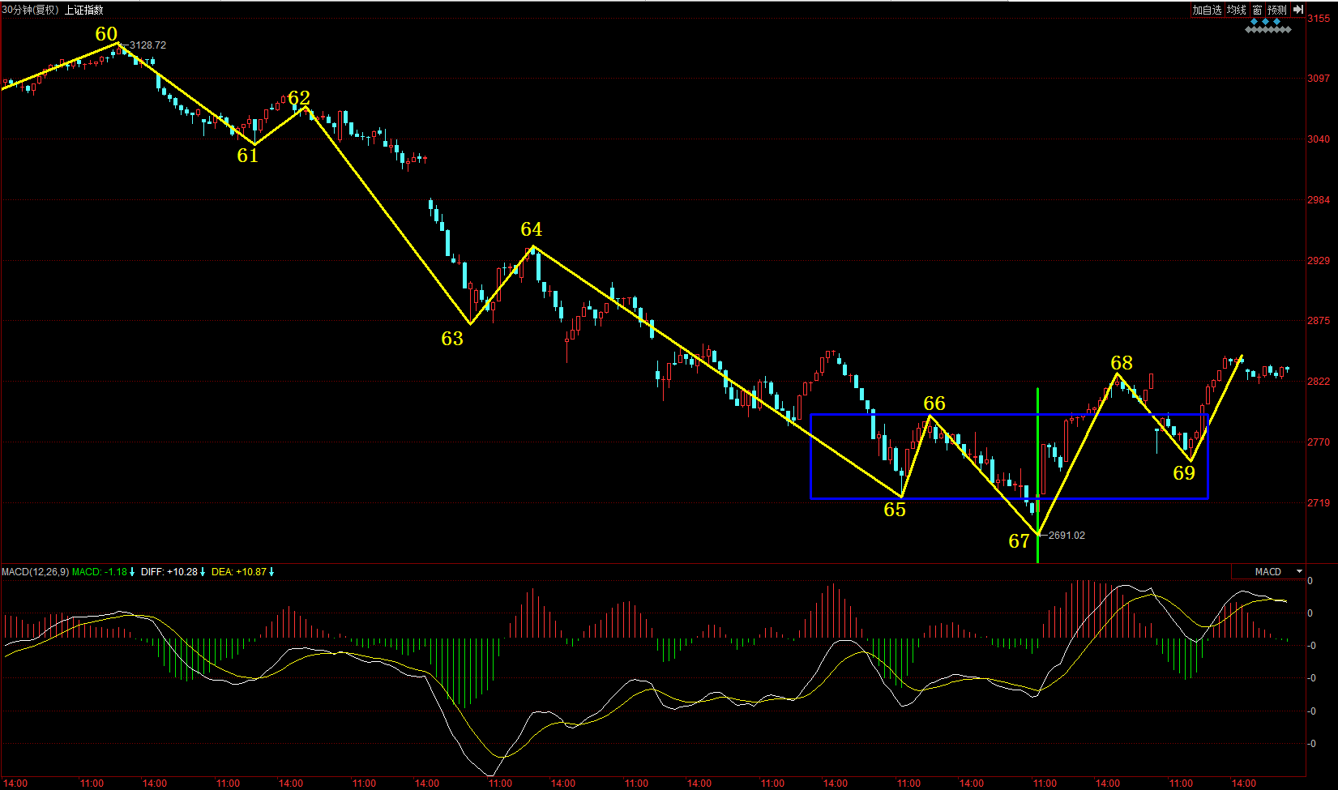Select wave label 64 on the chart
Image resolution: width=1338 pixels, height=790 pixels.
click(532, 230)
